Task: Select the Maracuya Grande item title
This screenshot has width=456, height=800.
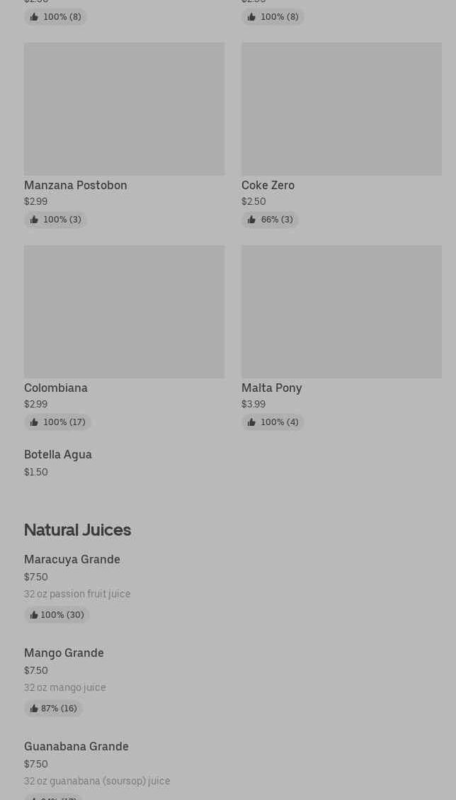Action: coord(72,560)
